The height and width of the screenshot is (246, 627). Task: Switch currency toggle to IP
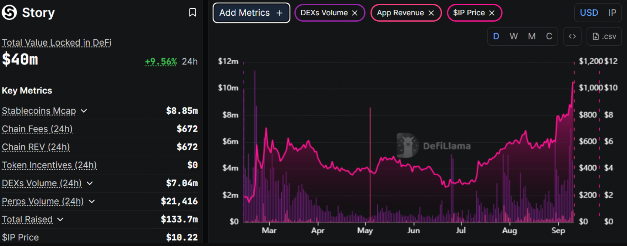click(612, 13)
